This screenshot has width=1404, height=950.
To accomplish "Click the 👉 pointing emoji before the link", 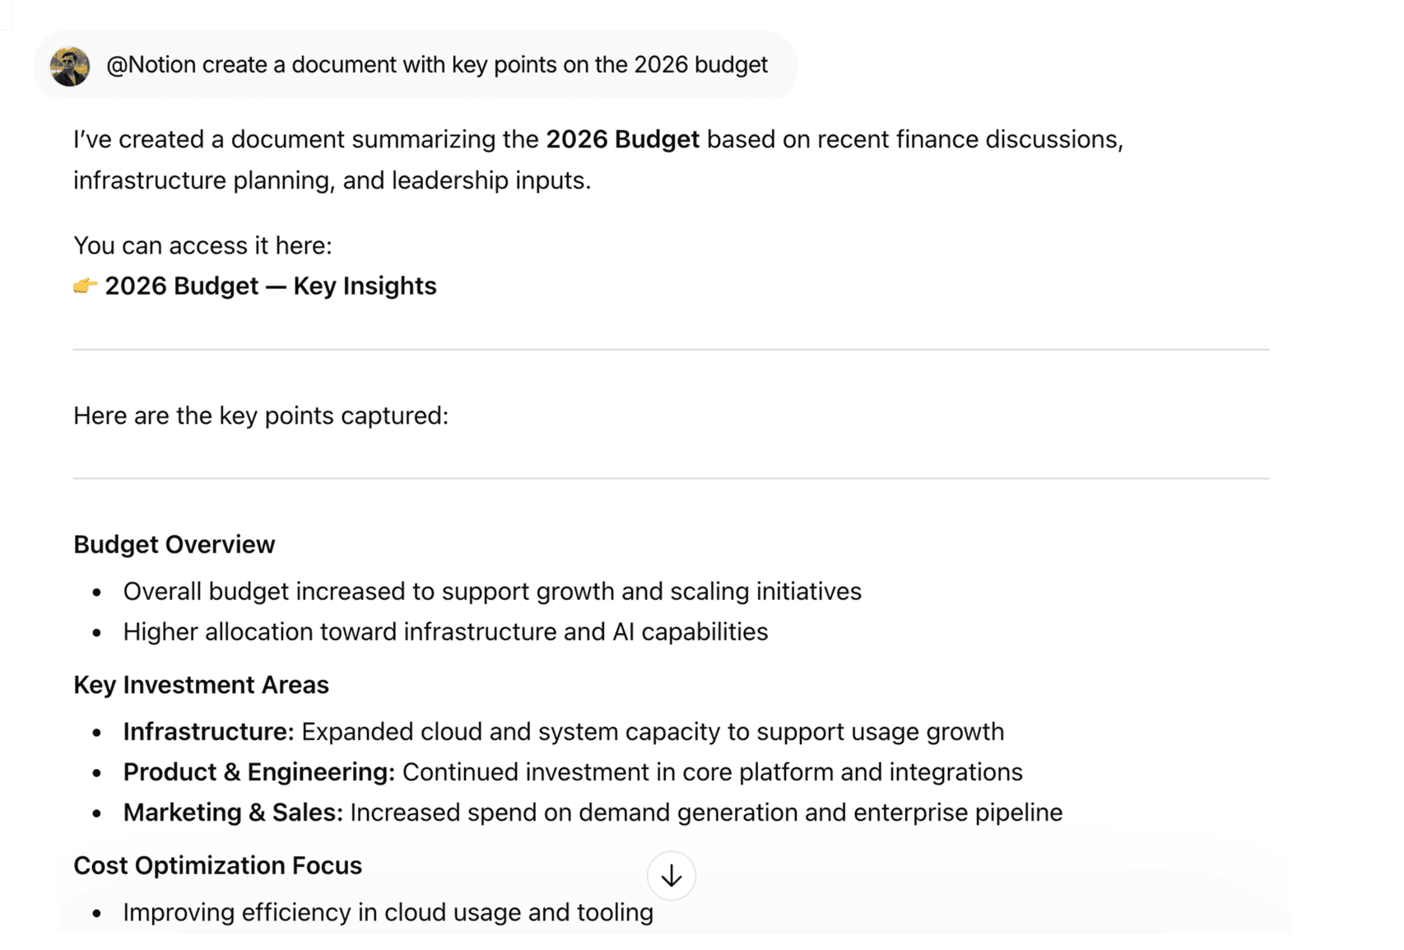I will pos(83,286).
